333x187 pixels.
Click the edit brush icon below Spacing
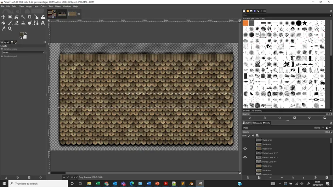[250, 118]
